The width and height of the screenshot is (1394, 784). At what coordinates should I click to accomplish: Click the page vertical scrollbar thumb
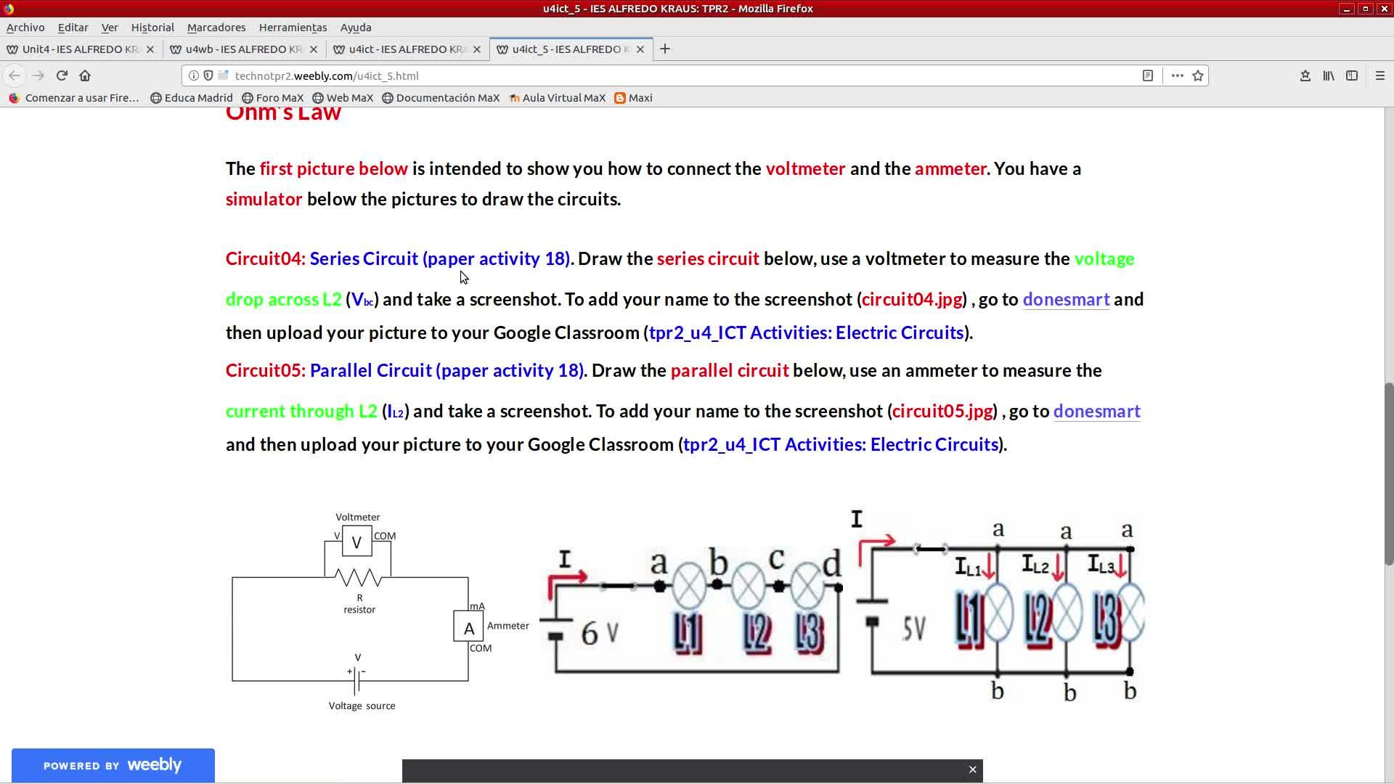(1388, 472)
